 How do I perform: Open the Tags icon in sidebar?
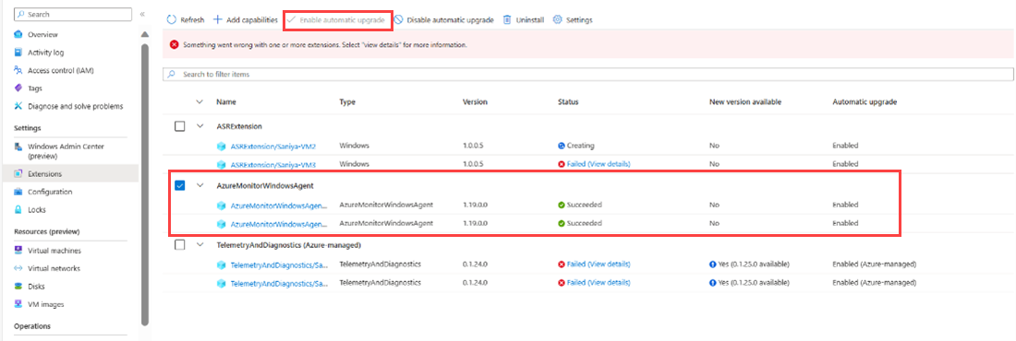pos(18,88)
